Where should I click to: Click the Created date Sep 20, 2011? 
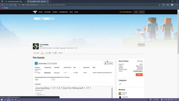[139, 66]
